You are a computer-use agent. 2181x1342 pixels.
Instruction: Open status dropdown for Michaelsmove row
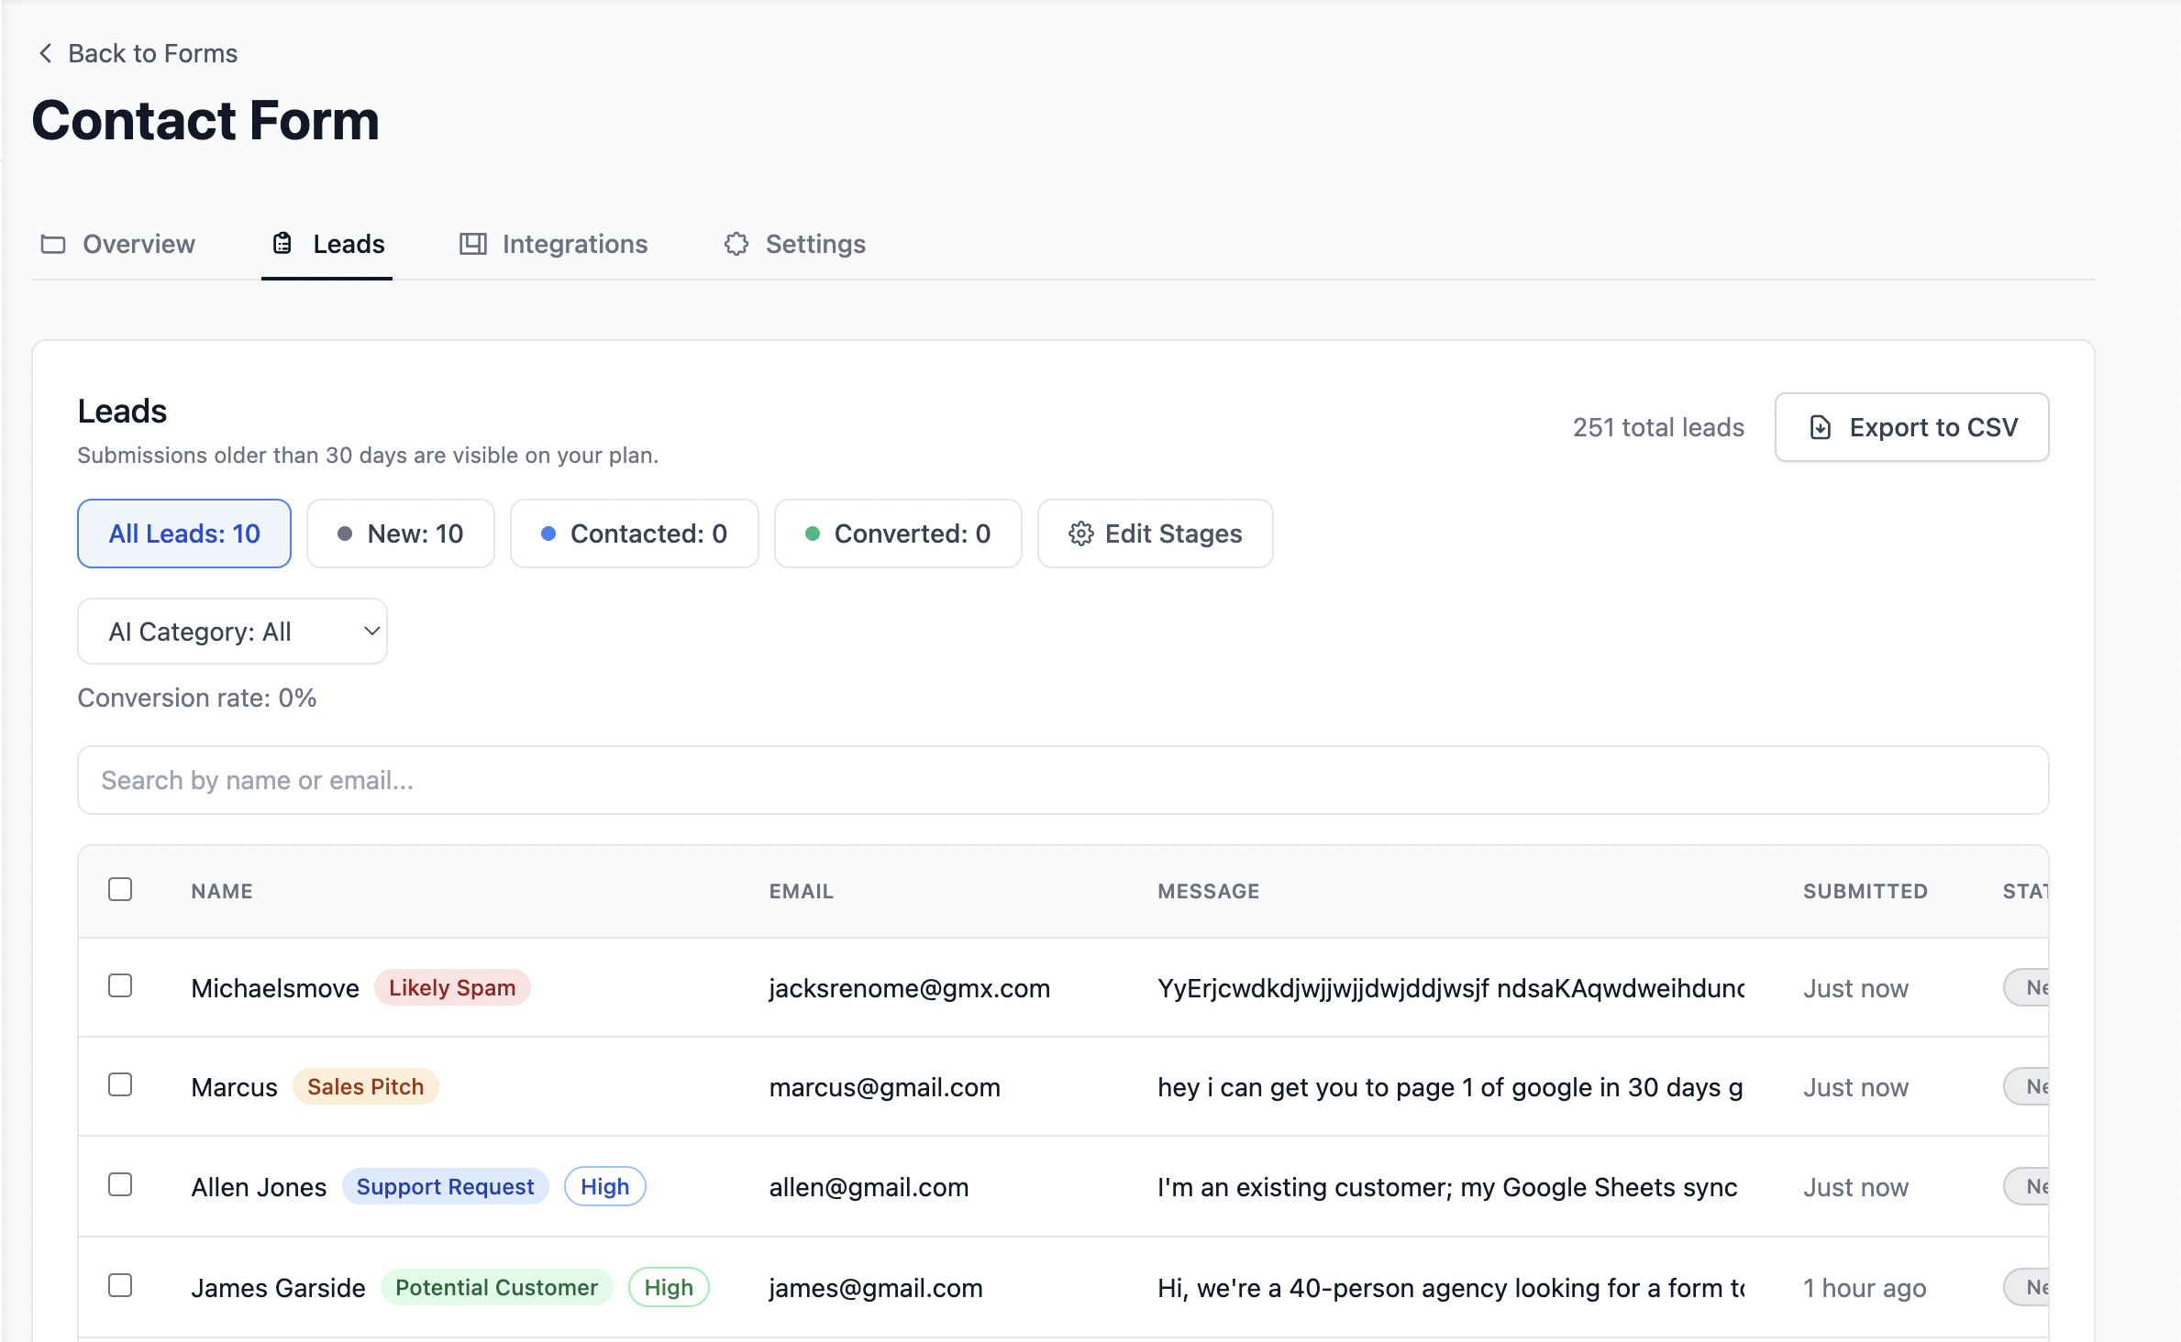2025,987
